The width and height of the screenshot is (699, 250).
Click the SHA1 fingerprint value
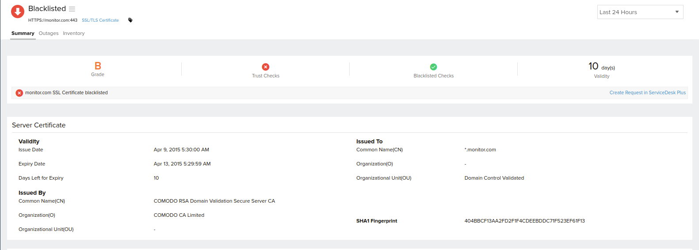(x=524, y=221)
